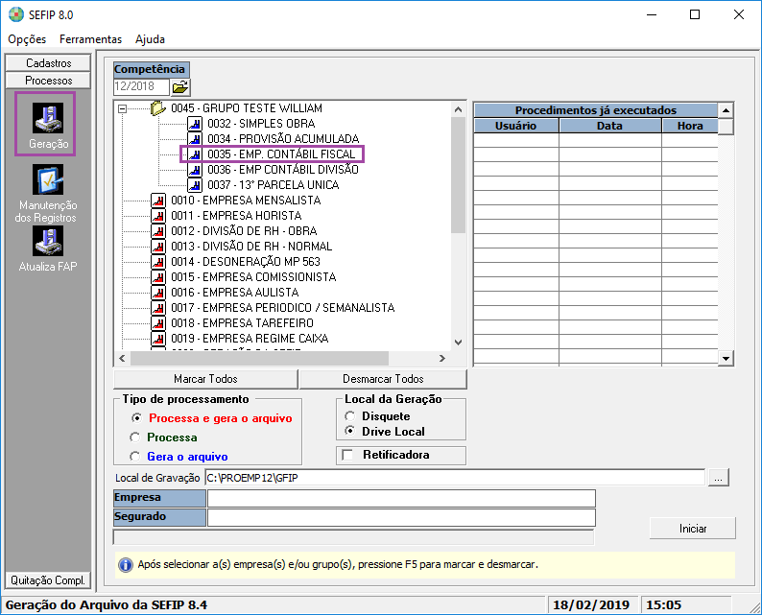
Task: Click icon of 0014 - DESONERAÇÃO MP 563
Action: point(158,262)
